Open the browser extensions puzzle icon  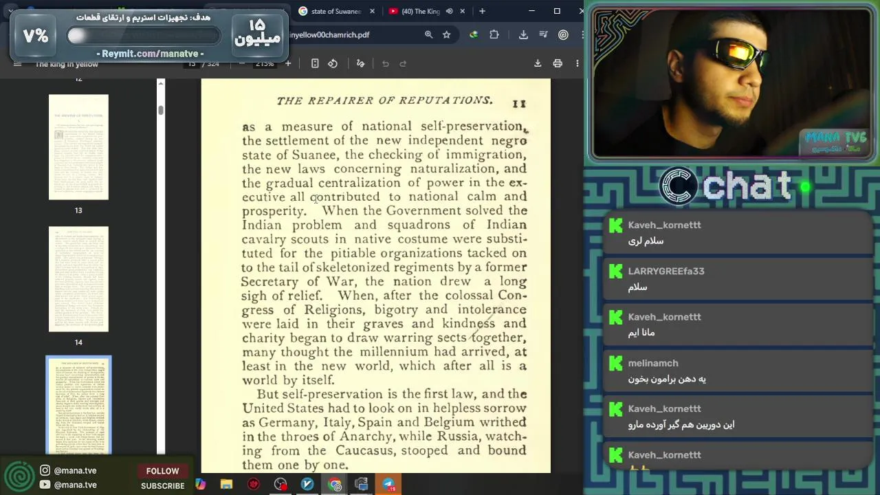point(494,34)
